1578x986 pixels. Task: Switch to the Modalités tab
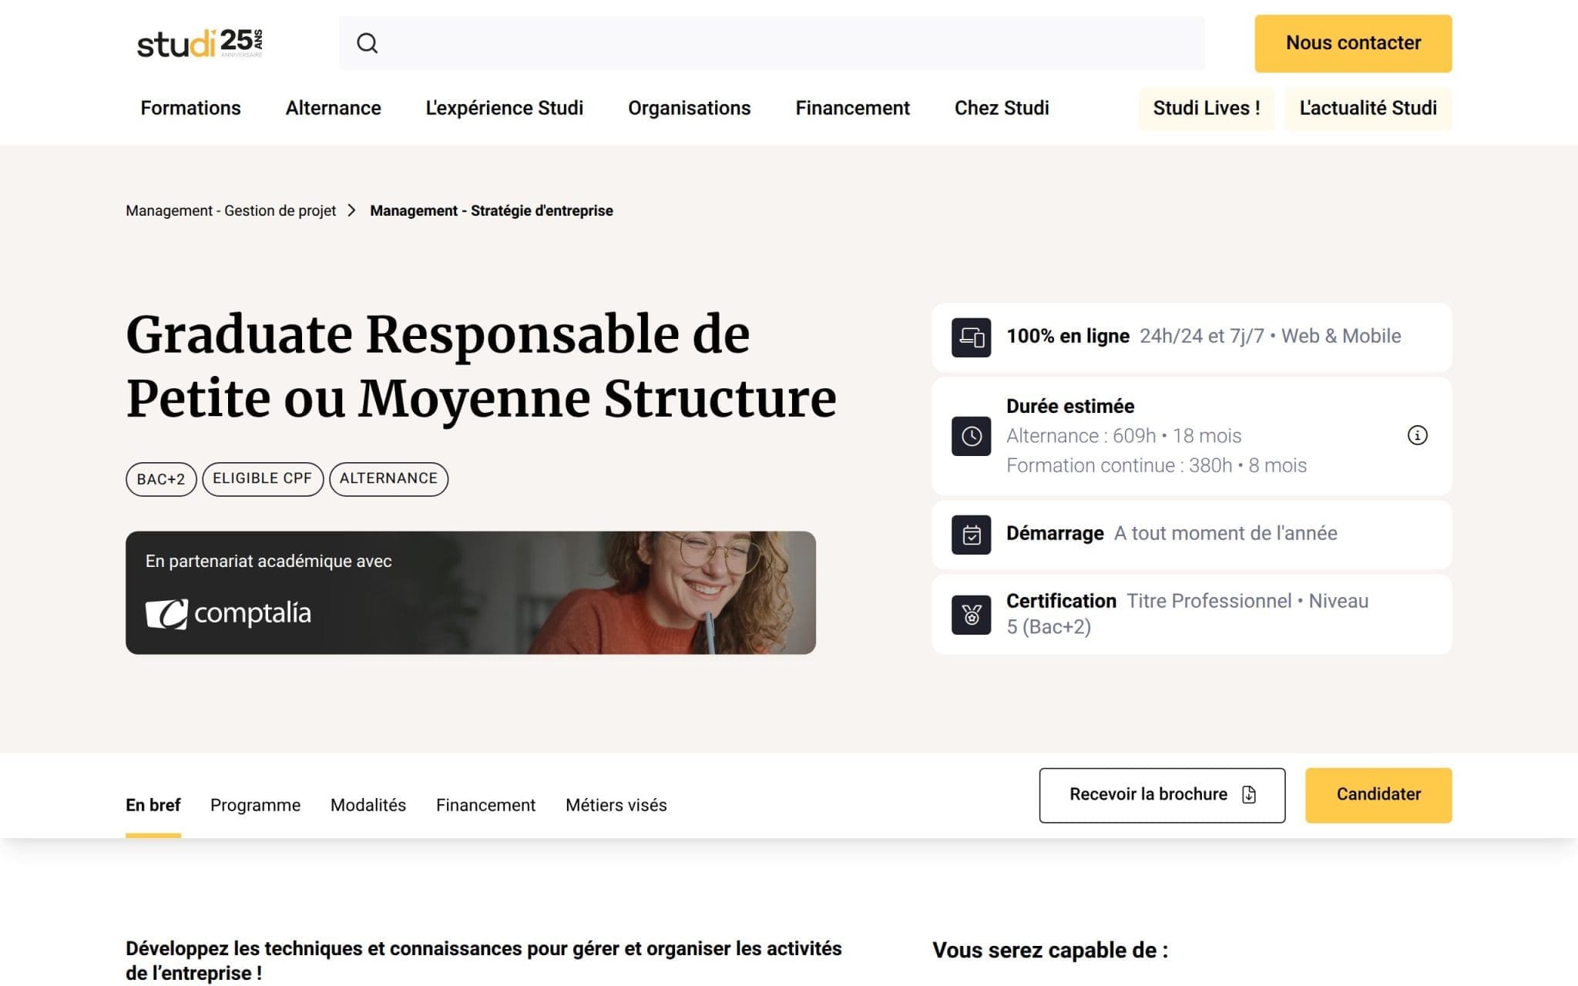coord(368,805)
